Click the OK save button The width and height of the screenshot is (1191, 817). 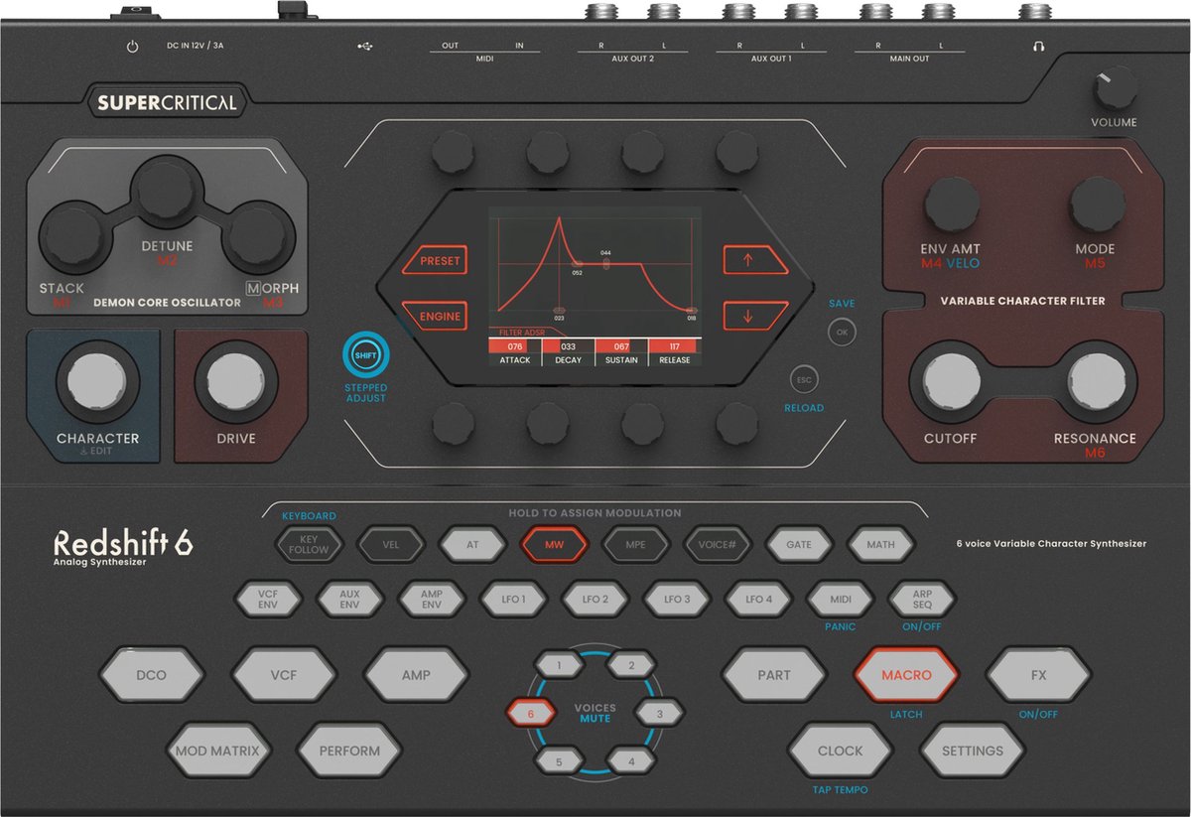[842, 333]
